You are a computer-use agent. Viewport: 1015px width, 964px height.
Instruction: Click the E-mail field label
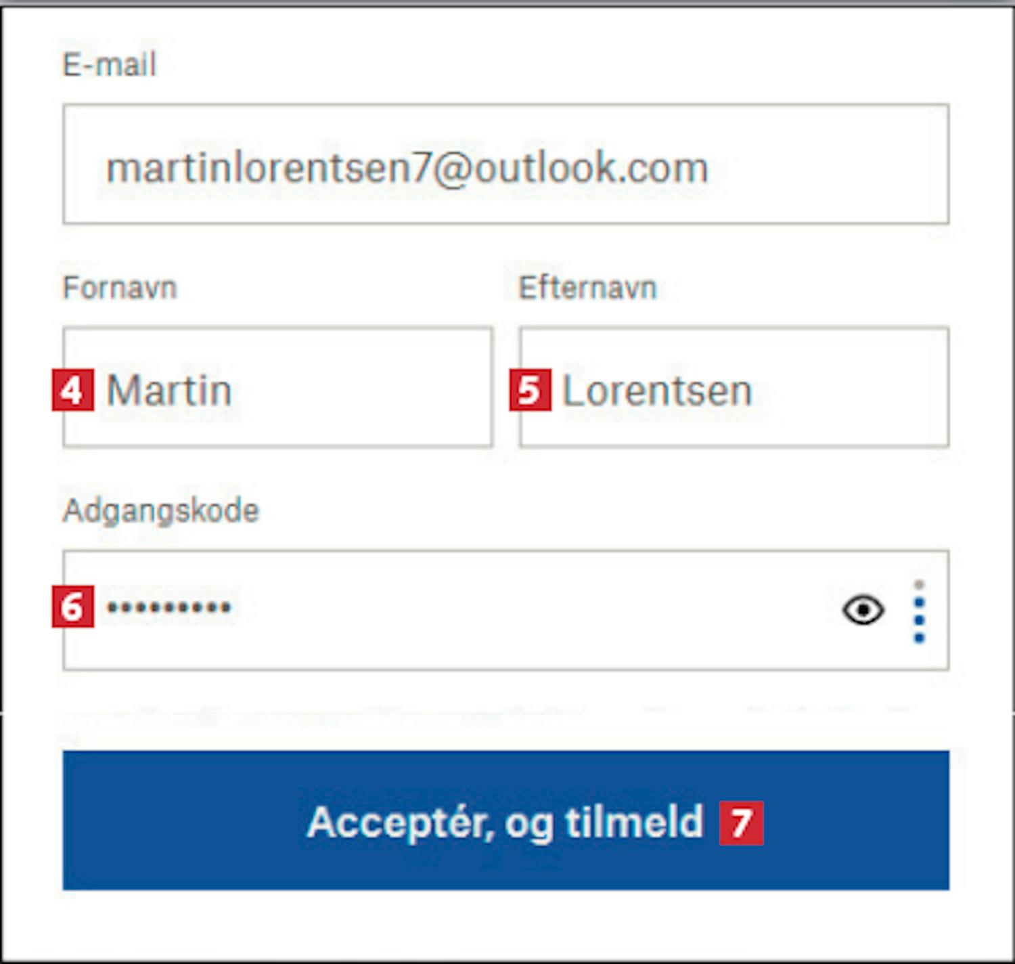click(109, 65)
